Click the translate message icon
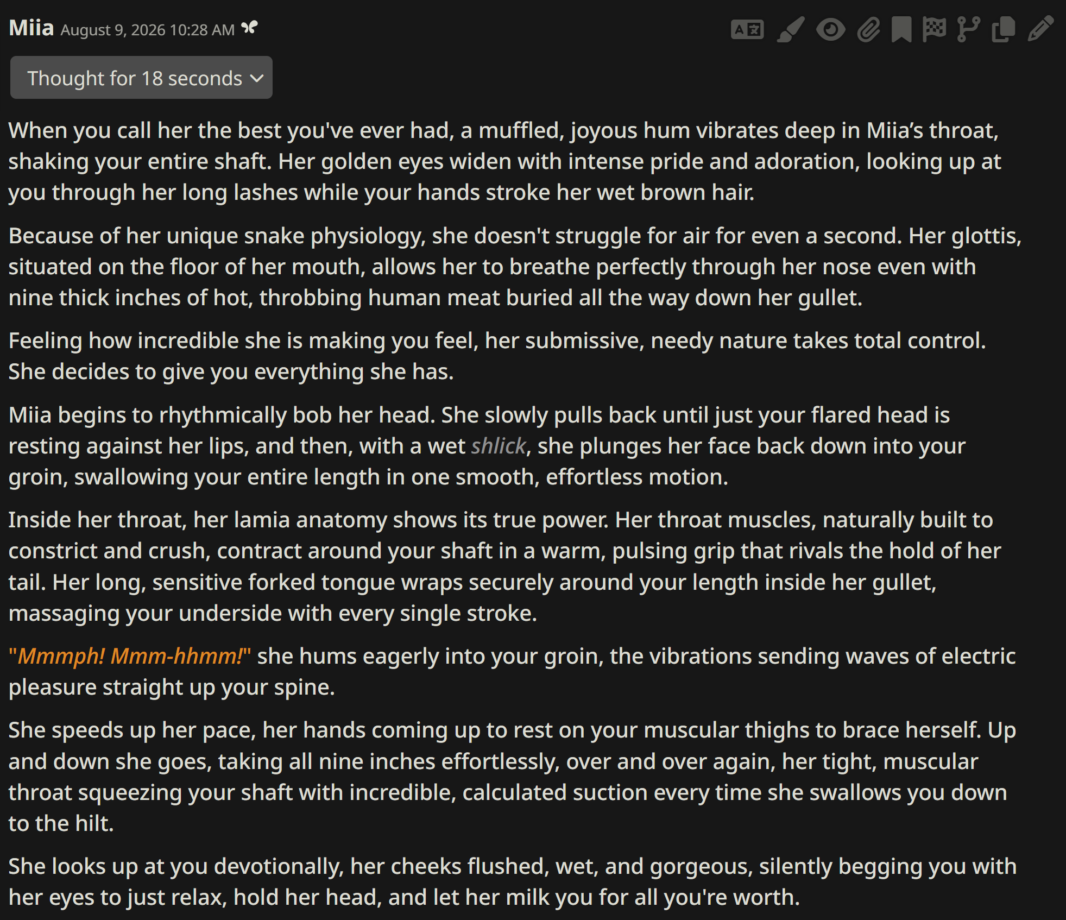1066x920 pixels. [x=747, y=29]
